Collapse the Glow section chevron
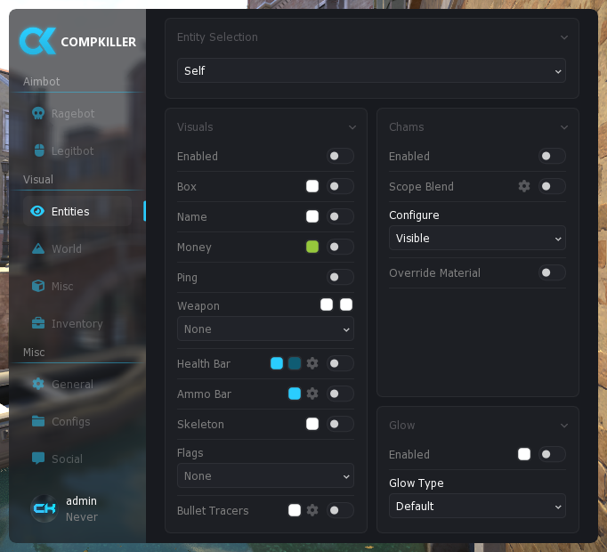This screenshot has width=607, height=552. click(564, 426)
